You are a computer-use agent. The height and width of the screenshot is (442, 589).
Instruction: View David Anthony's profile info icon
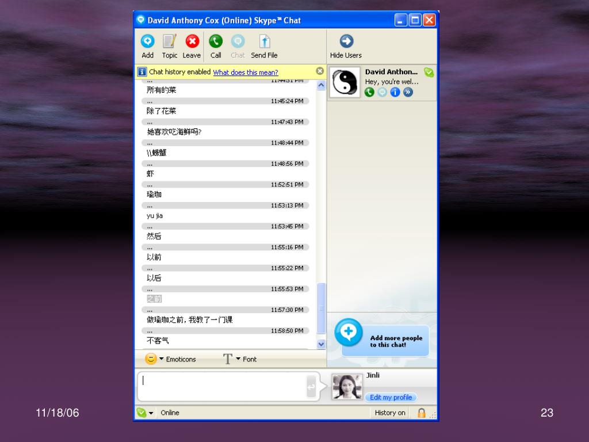click(395, 92)
